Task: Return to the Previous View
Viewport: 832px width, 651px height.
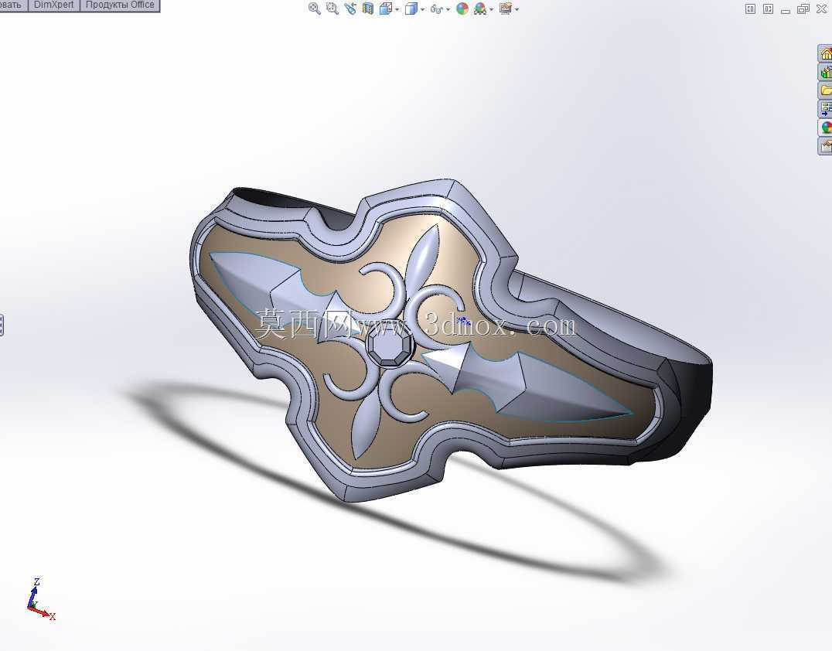Action: point(350,9)
